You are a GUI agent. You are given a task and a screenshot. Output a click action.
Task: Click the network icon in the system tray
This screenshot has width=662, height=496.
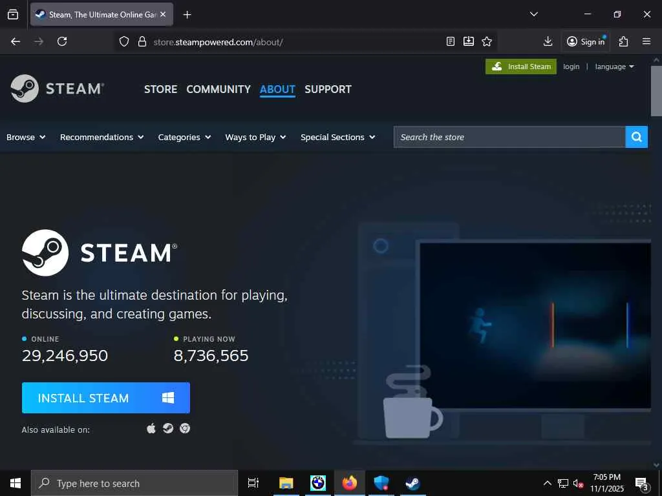(563, 483)
